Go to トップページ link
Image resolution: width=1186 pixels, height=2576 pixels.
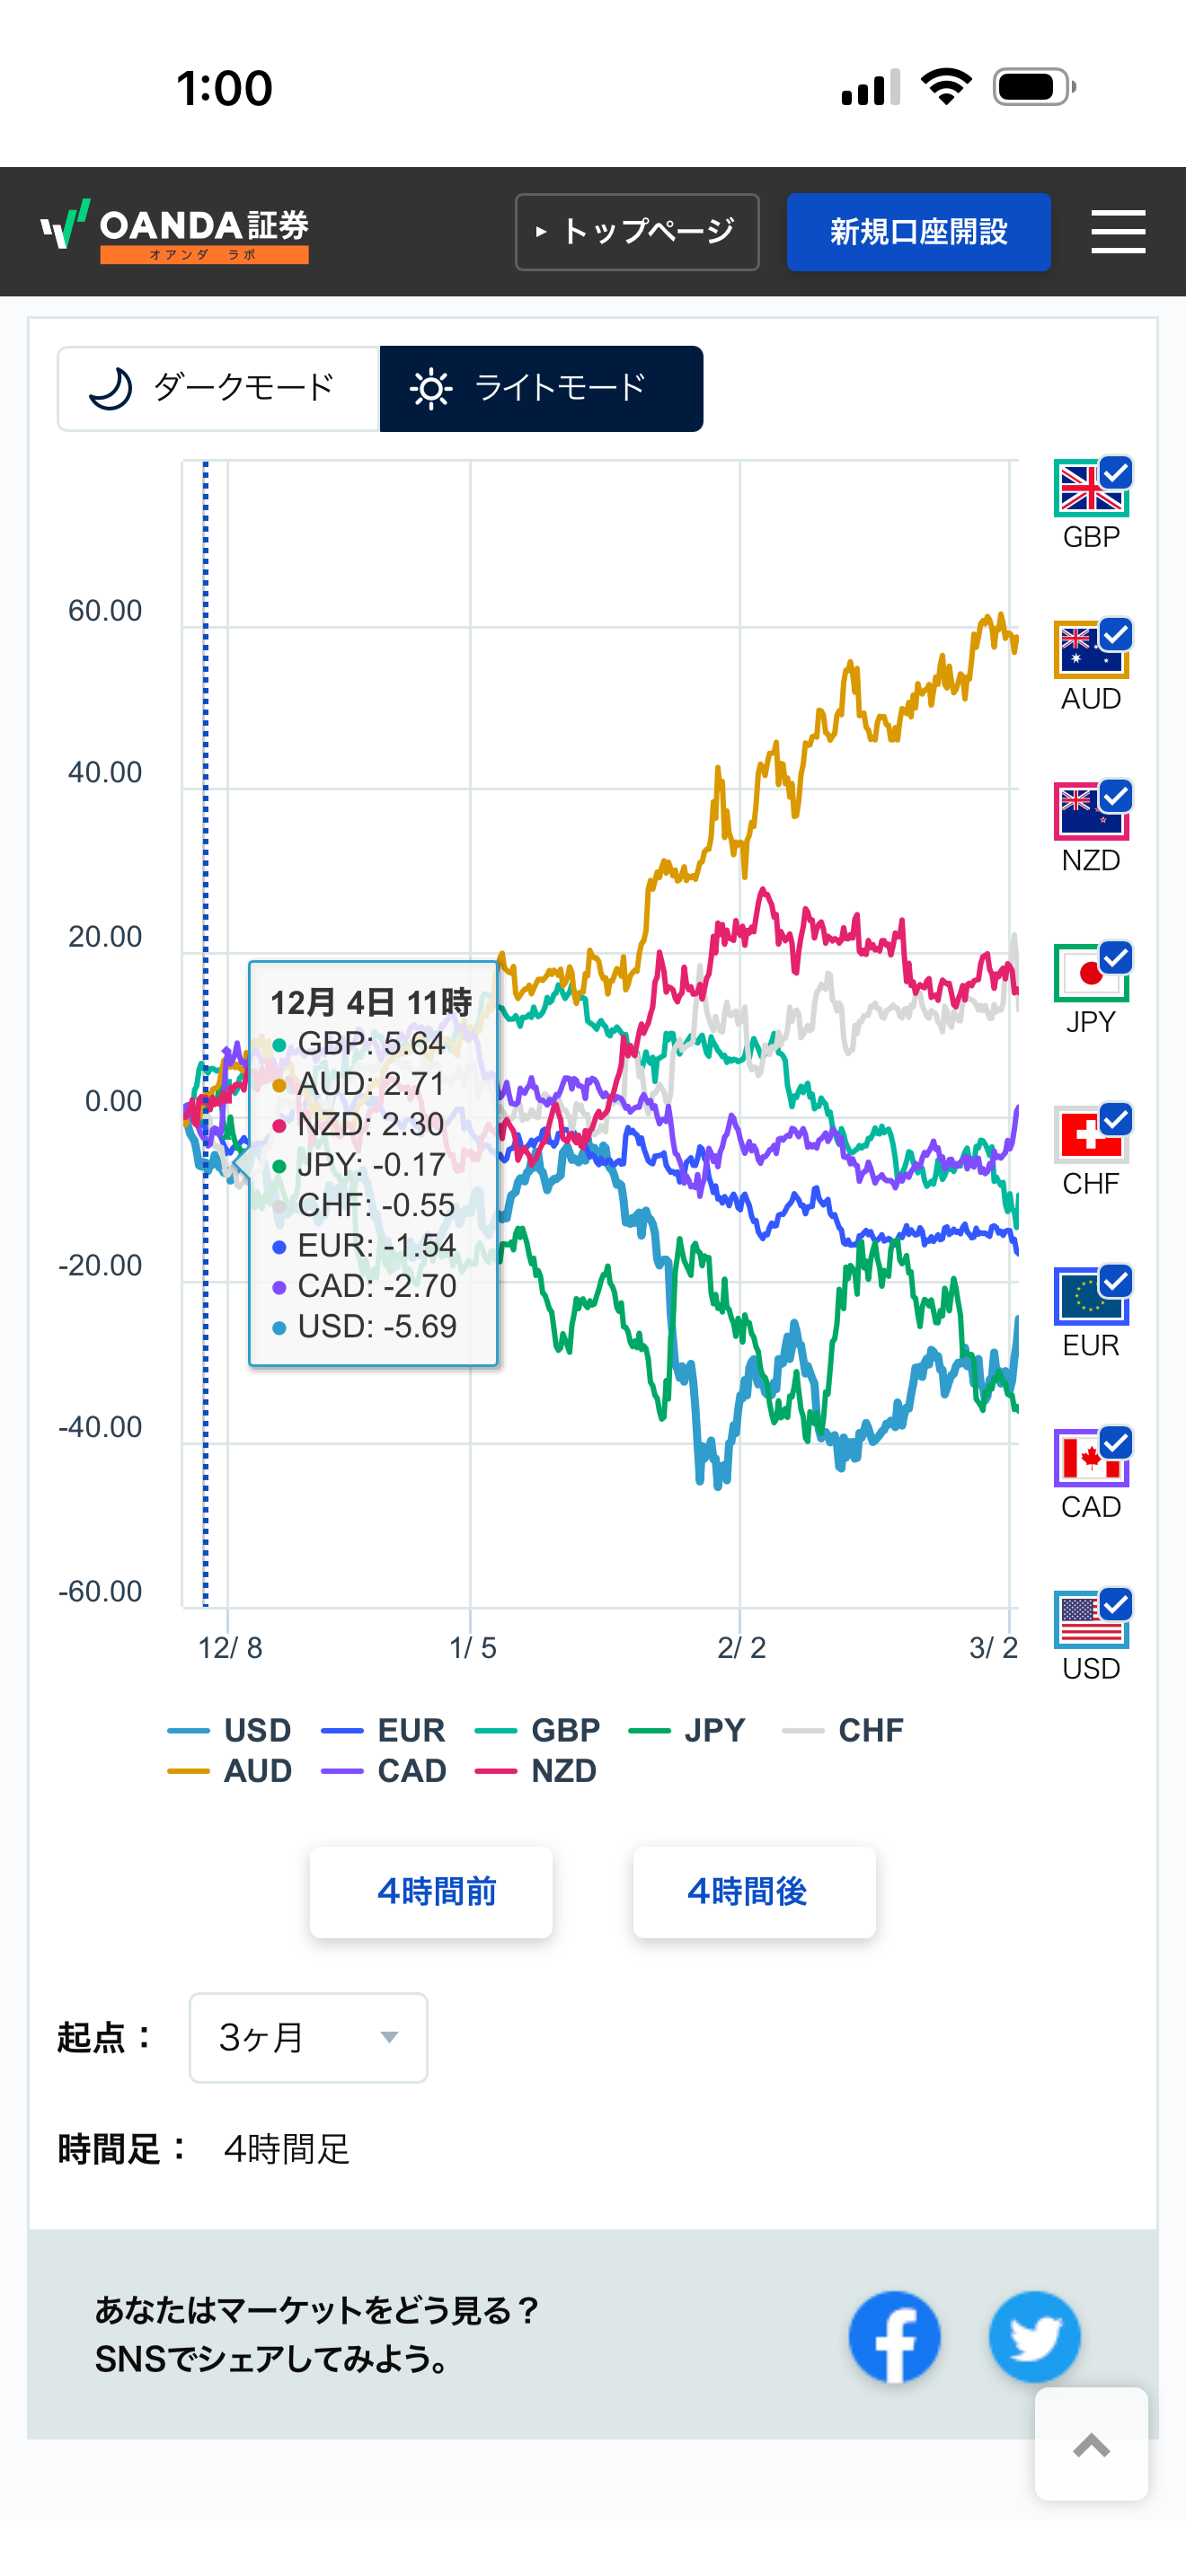637,231
